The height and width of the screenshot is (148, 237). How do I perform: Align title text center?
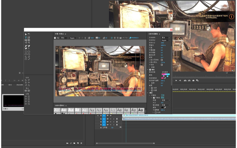pos(115,38)
